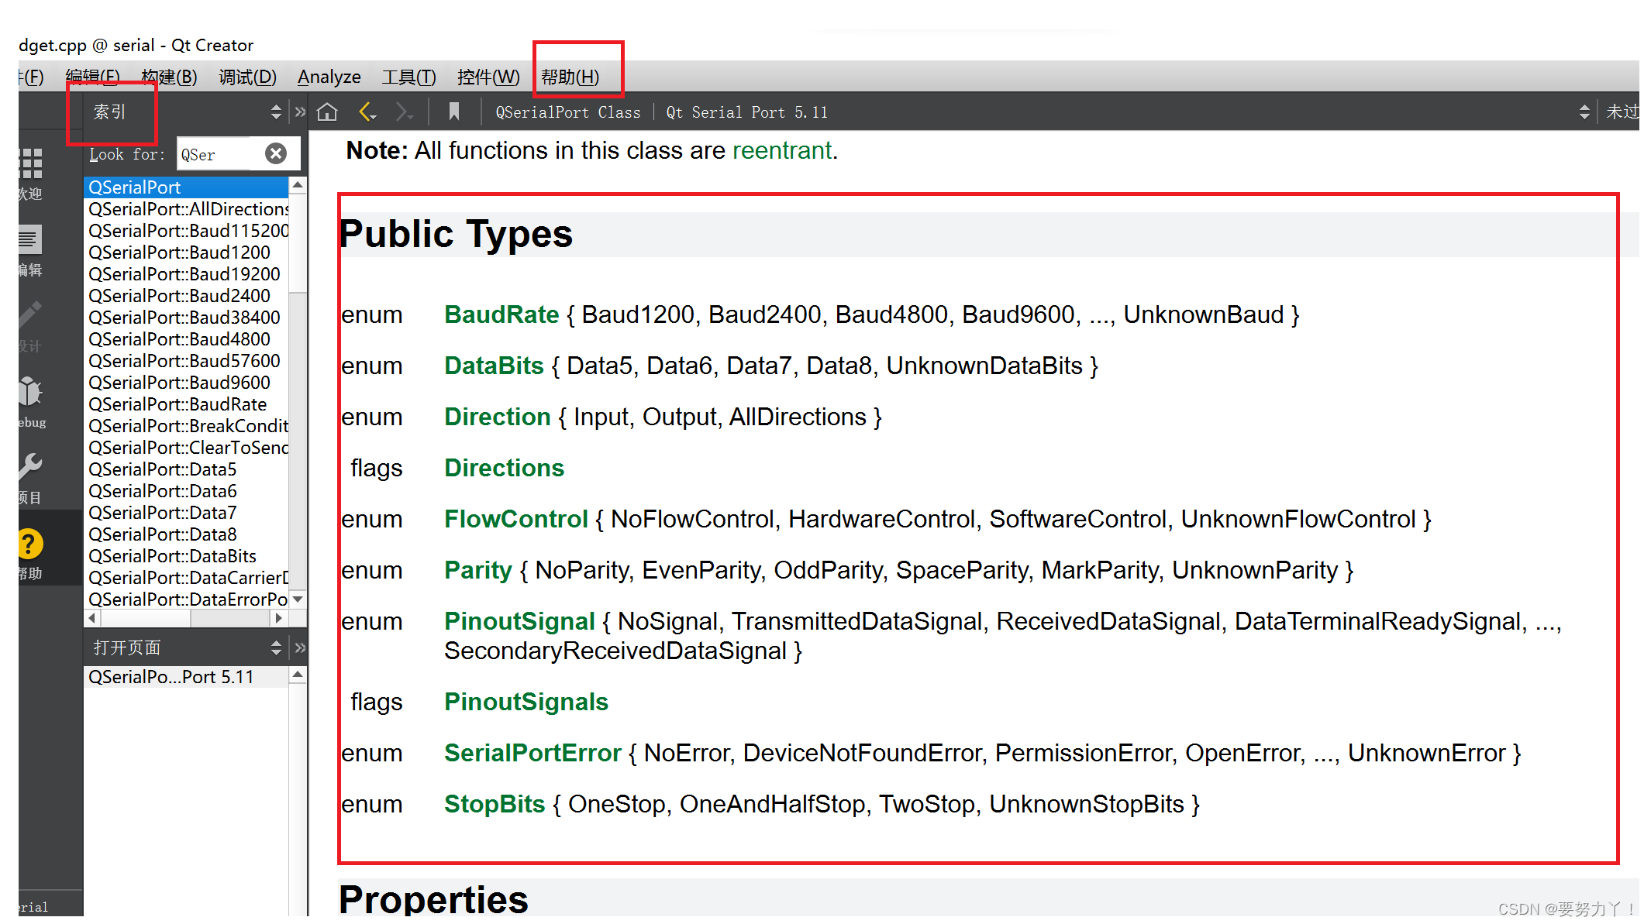1644x924 pixels.
Task: Open the 编辑(E) menu
Action: (92, 77)
